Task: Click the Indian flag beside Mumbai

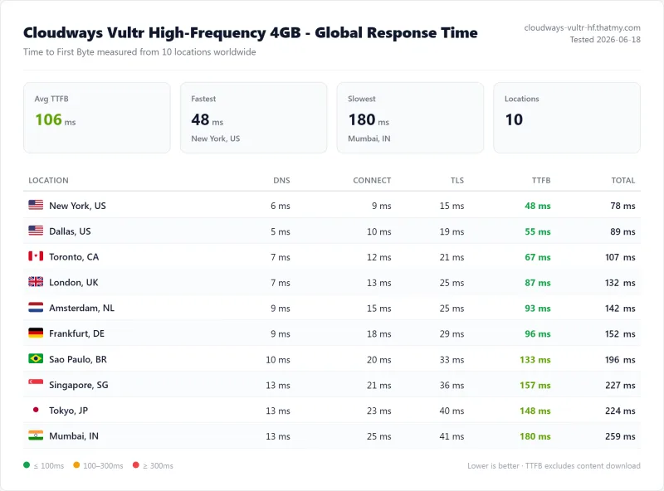Action: [36, 435]
